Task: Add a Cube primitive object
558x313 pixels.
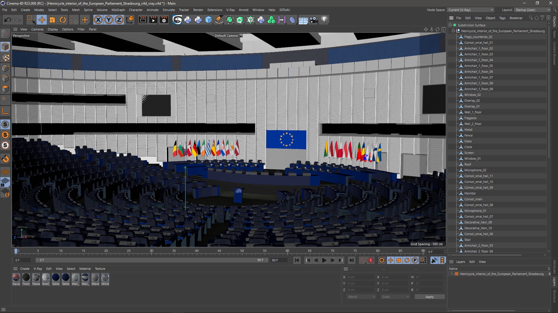Action: [x=209, y=20]
